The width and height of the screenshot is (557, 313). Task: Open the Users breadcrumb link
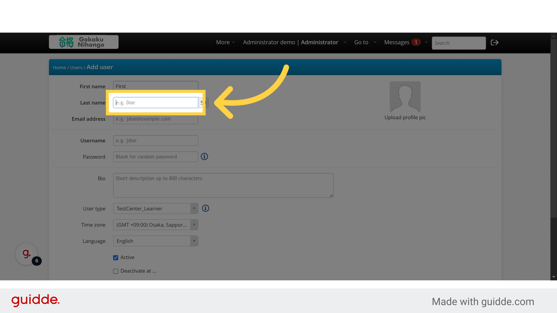tap(76, 68)
